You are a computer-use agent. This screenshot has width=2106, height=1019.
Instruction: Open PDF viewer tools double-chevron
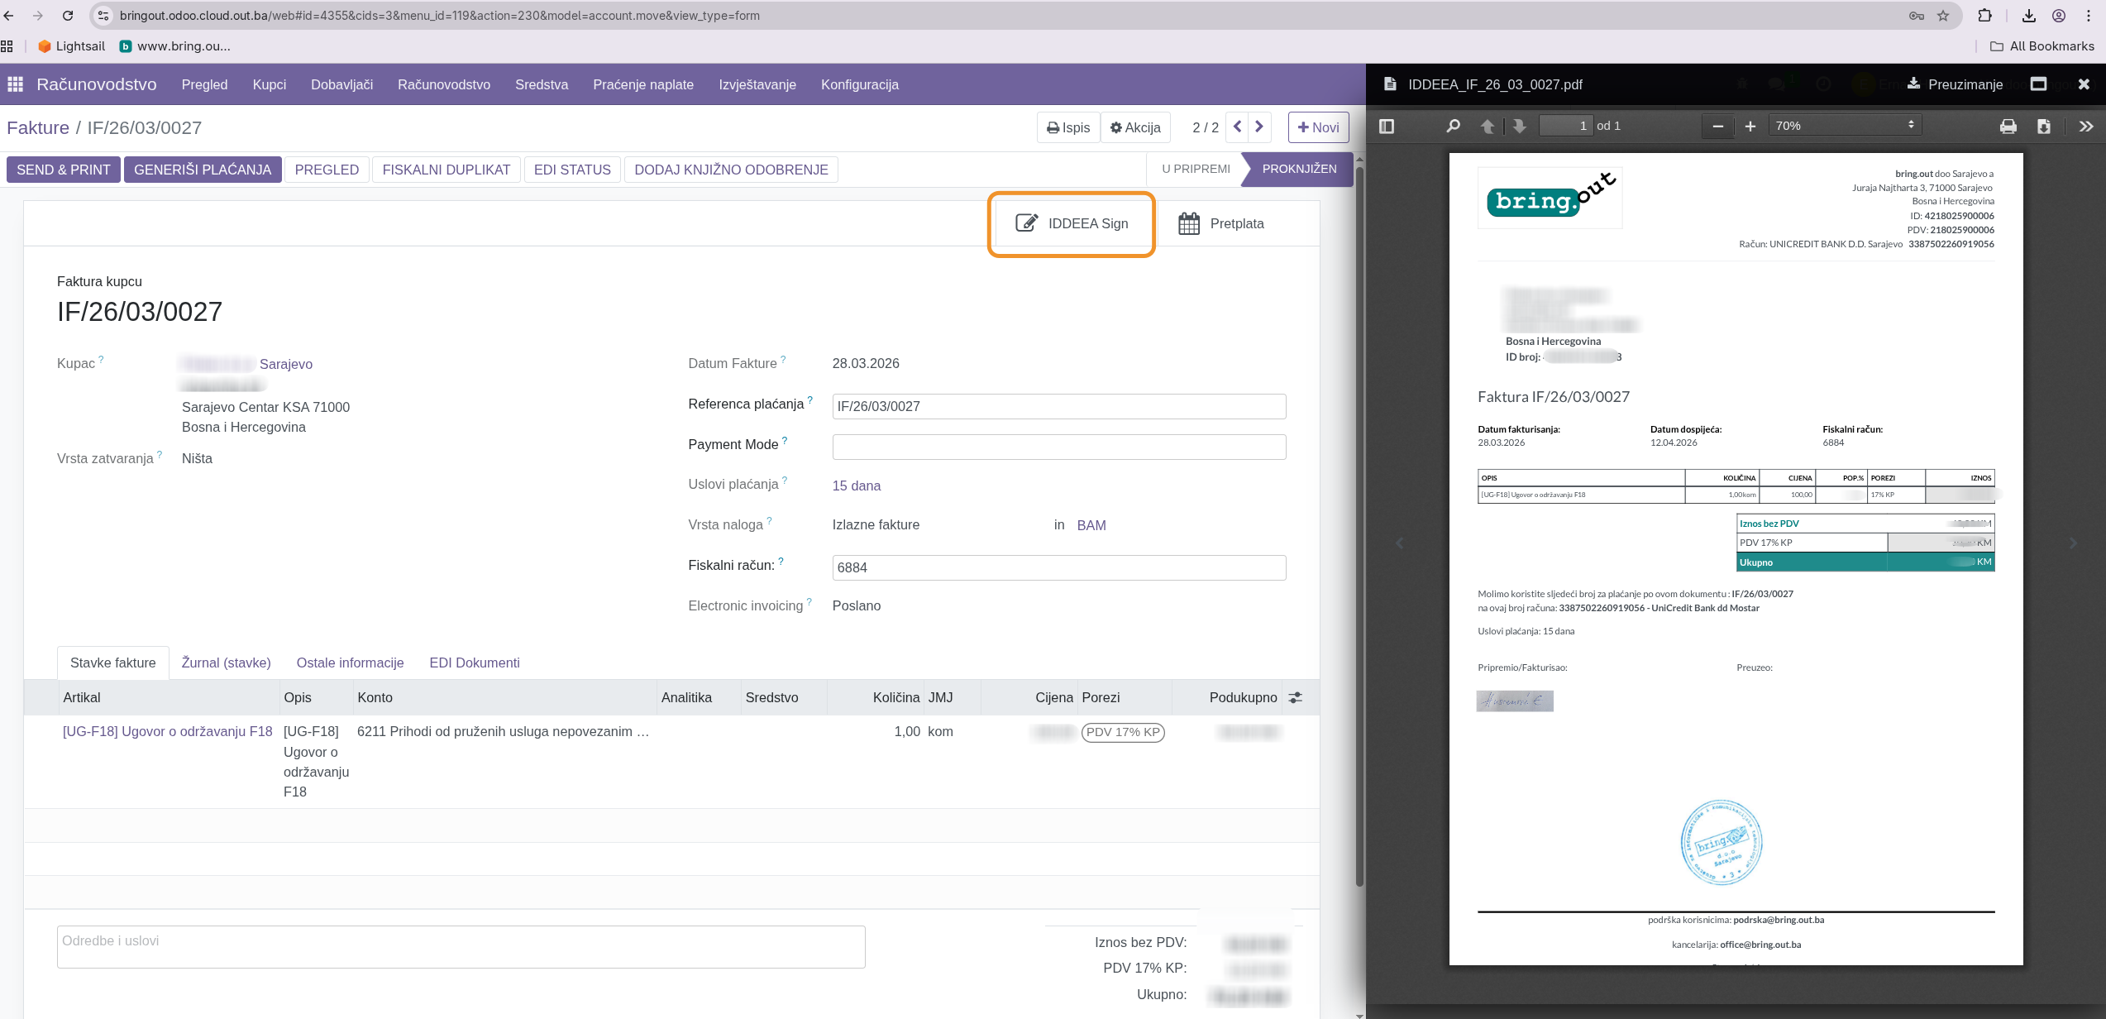click(x=2085, y=127)
